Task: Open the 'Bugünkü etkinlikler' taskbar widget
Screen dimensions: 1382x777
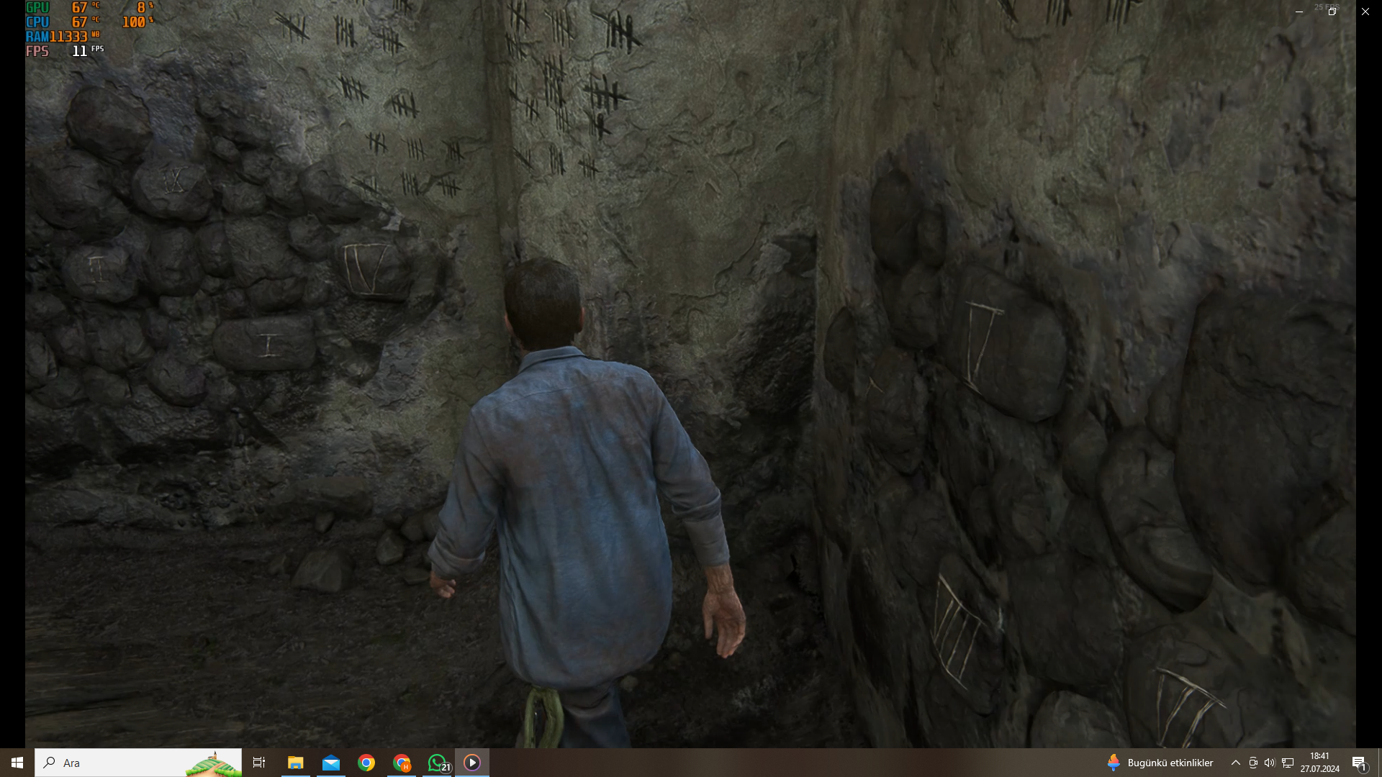Action: point(1160,763)
